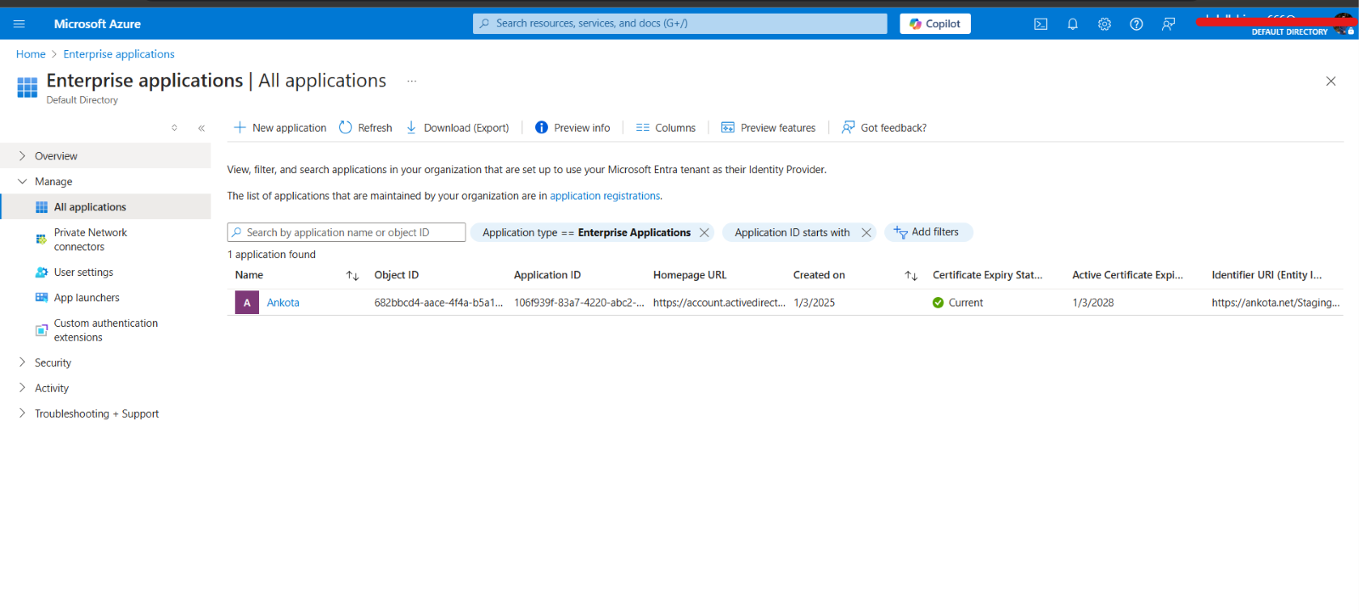Click the Copilot button

(x=935, y=24)
